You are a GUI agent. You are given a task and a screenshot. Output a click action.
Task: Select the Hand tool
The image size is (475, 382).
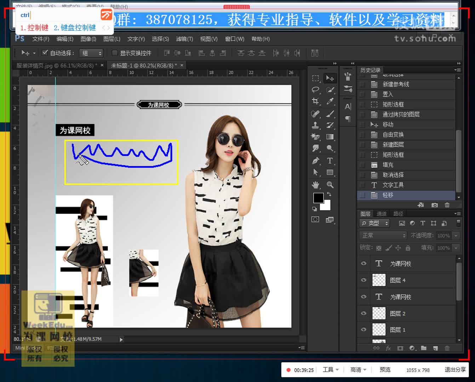[x=315, y=185]
